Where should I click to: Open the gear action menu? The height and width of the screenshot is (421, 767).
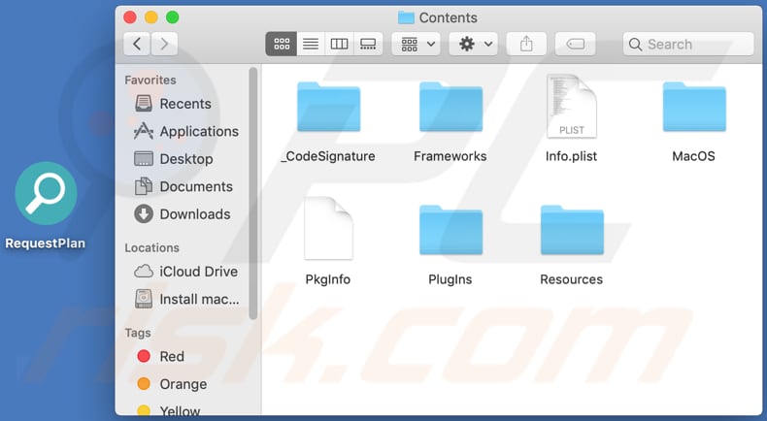pos(474,44)
